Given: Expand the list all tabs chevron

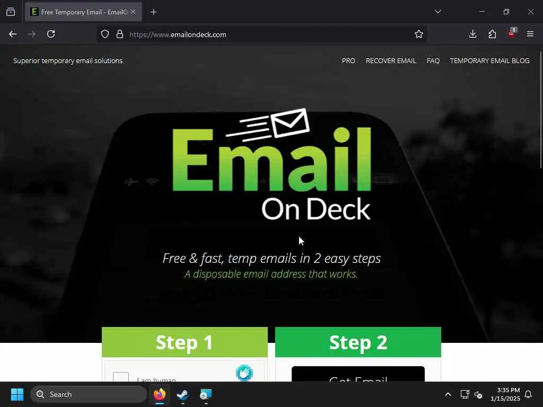Looking at the screenshot, I should (437, 12).
